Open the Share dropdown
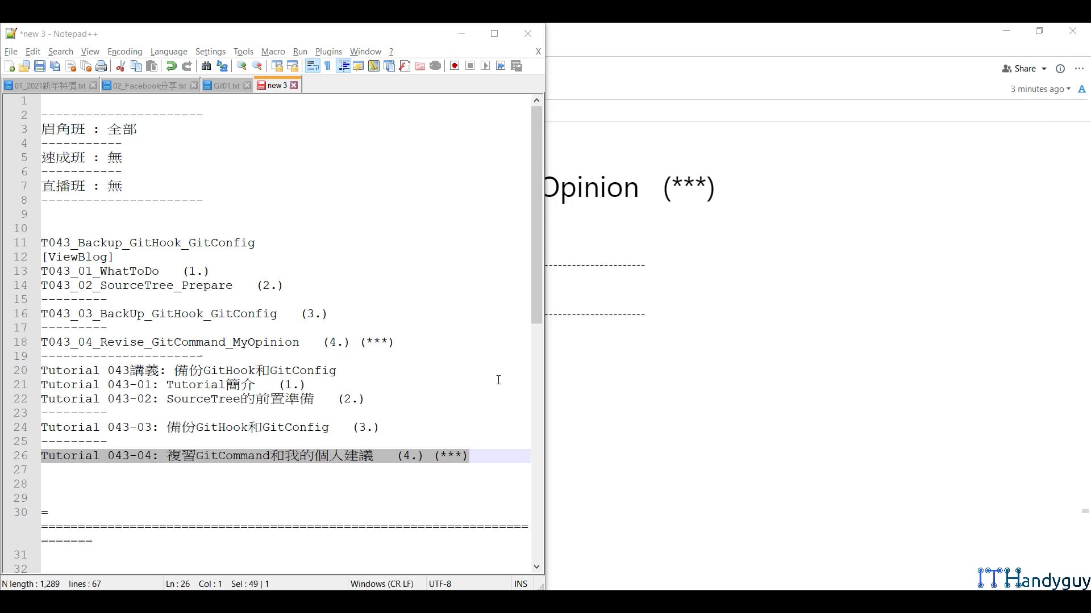Screen dimensions: 1091x613 (x=1023, y=68)
